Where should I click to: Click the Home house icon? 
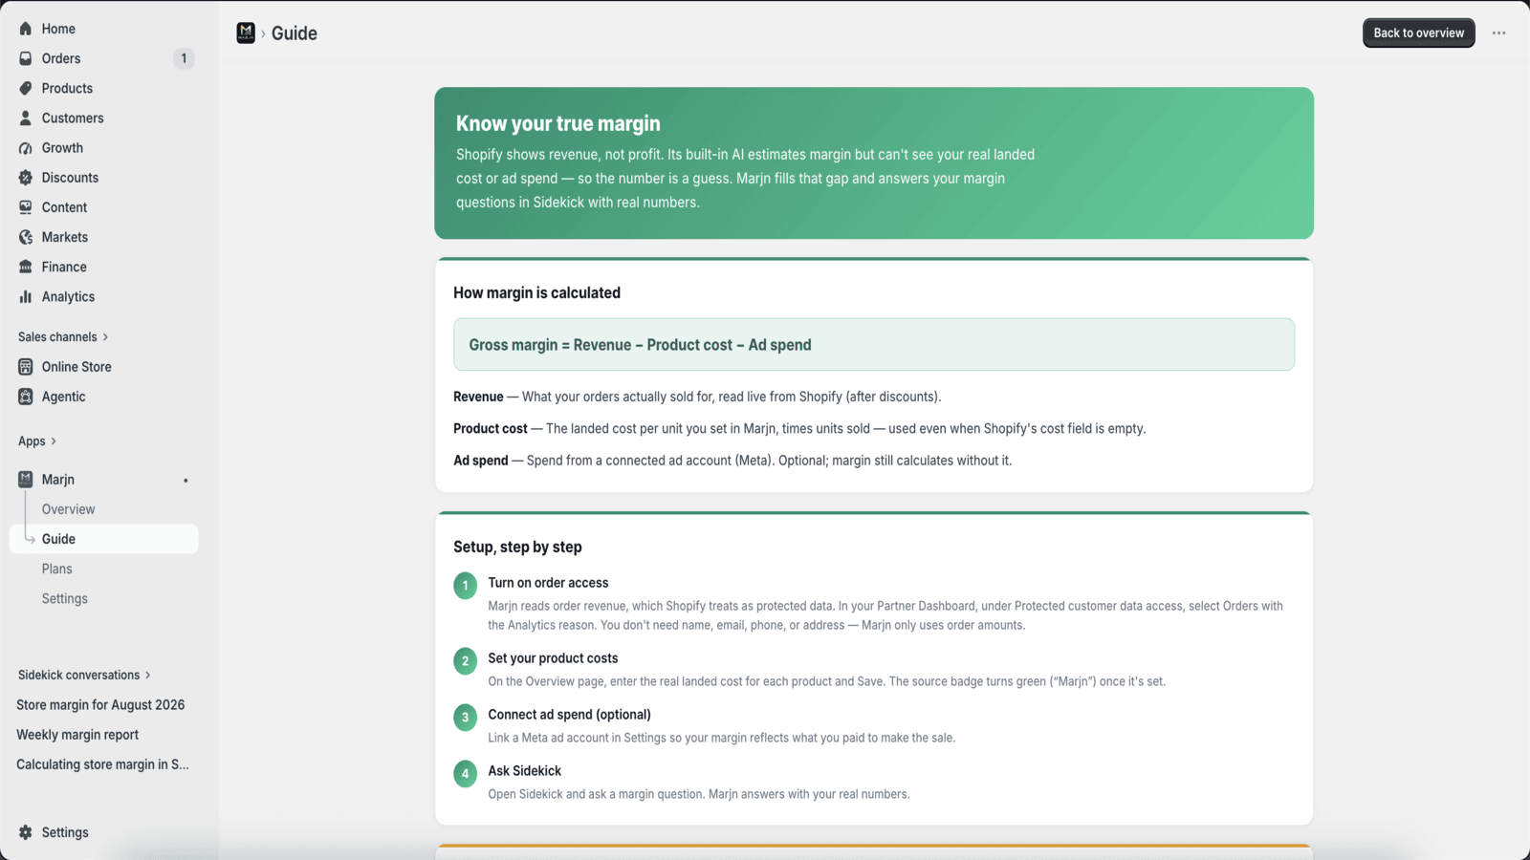click(x=26, y=29)
